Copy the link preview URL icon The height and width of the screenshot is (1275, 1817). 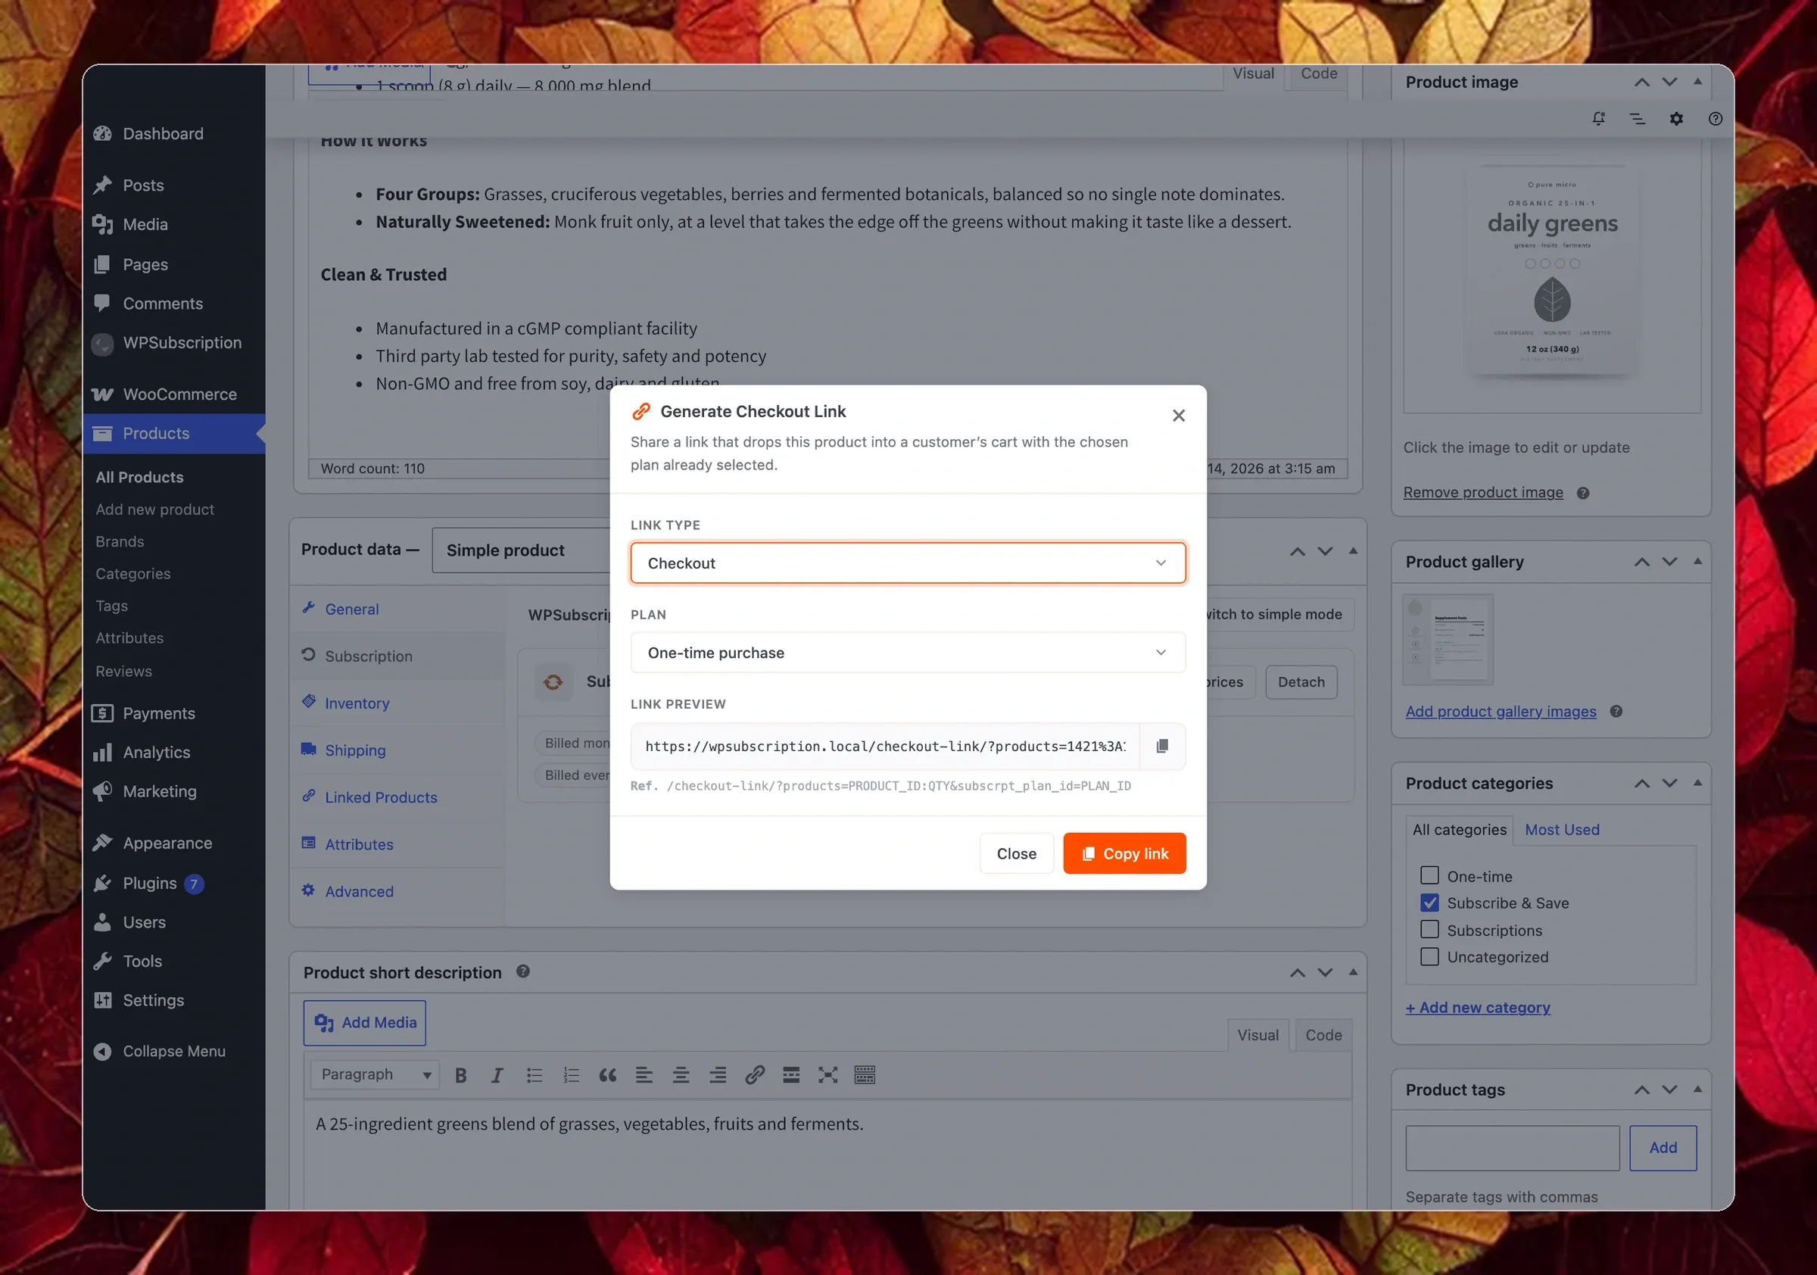click(1161, 746)
